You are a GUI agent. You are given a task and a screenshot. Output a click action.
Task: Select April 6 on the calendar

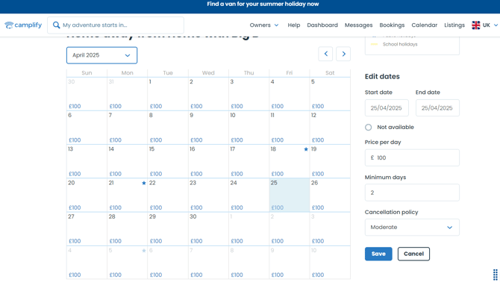pyautogui.click(x=87, y=128)
